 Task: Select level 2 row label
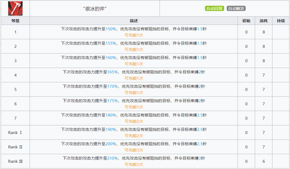click(x=15, y=46)
